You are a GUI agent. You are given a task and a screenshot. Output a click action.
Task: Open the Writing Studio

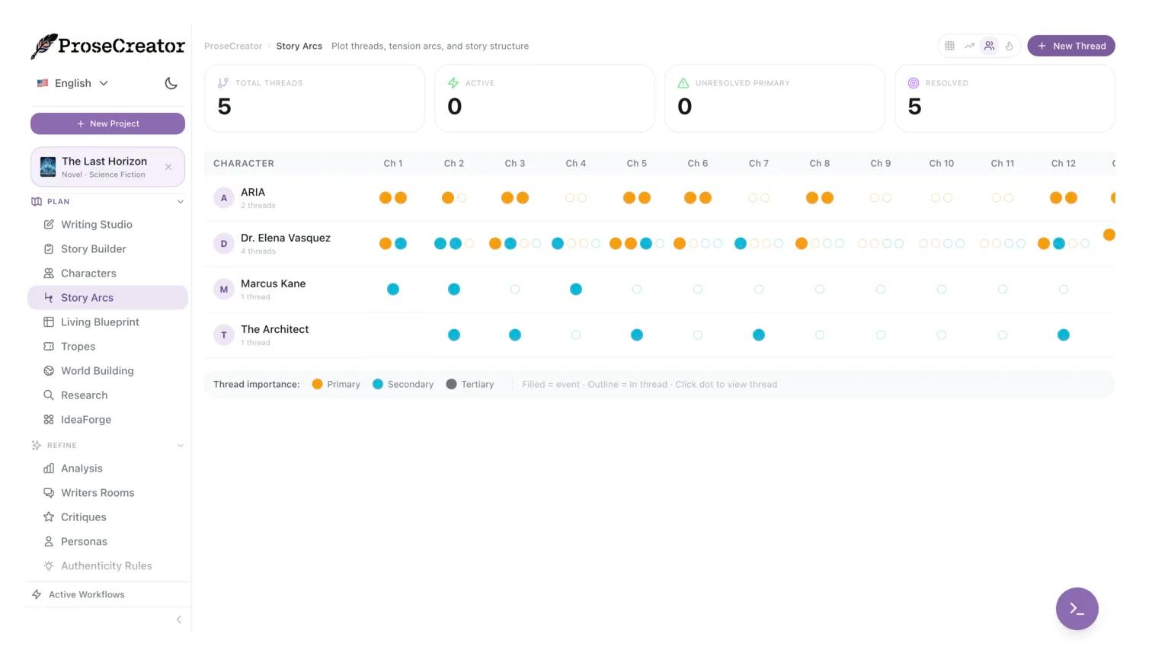click(96, 224)
